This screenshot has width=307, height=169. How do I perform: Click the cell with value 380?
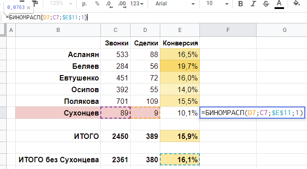145,160
